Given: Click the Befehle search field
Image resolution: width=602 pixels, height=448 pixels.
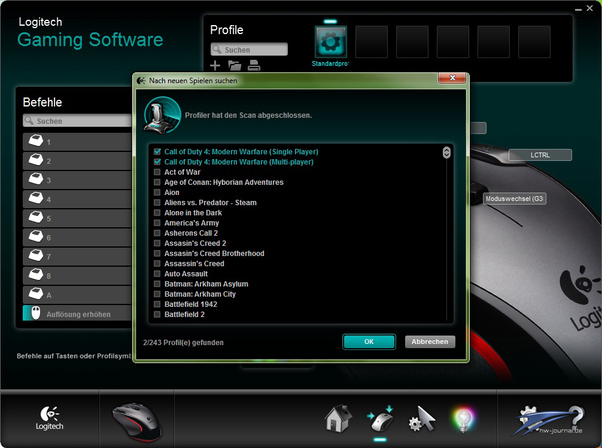Looking at the screenshot, I should [78, 121].
